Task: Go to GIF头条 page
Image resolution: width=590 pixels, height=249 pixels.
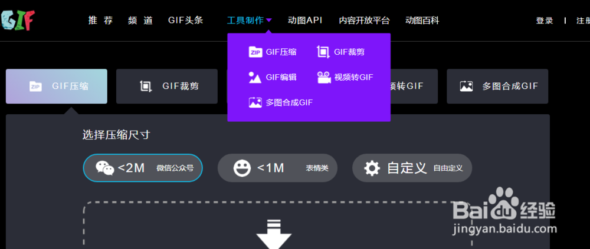Action: click(185, 20)
